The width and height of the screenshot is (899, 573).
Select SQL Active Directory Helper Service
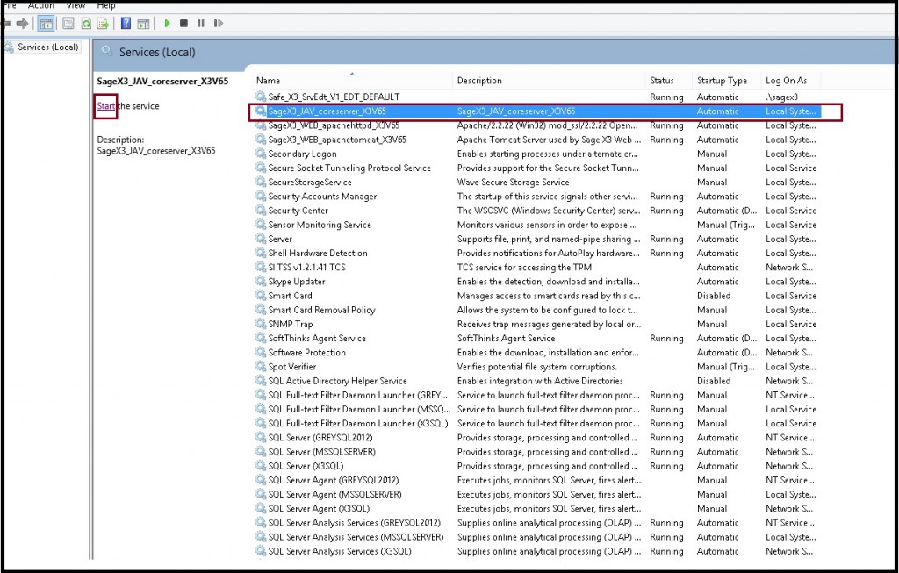[338, 381]
